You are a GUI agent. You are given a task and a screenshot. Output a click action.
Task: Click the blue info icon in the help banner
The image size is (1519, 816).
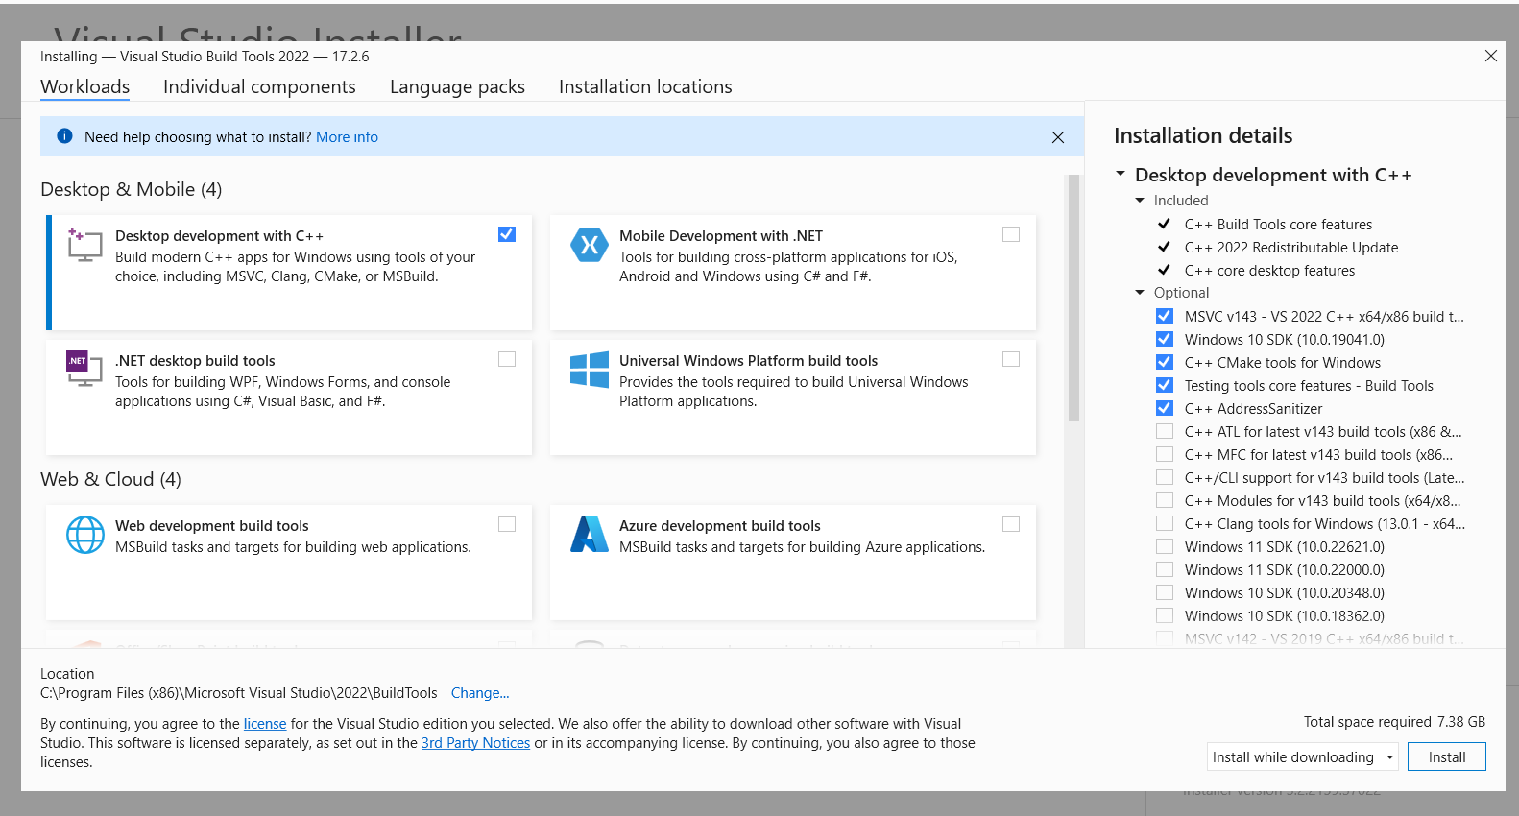(64, 136)
